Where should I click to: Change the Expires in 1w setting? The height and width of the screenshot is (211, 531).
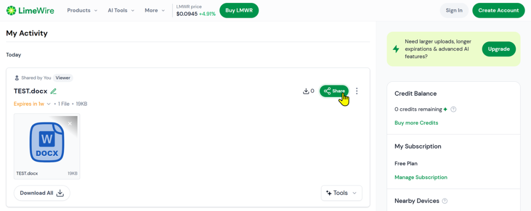click(x=32, y=104)
